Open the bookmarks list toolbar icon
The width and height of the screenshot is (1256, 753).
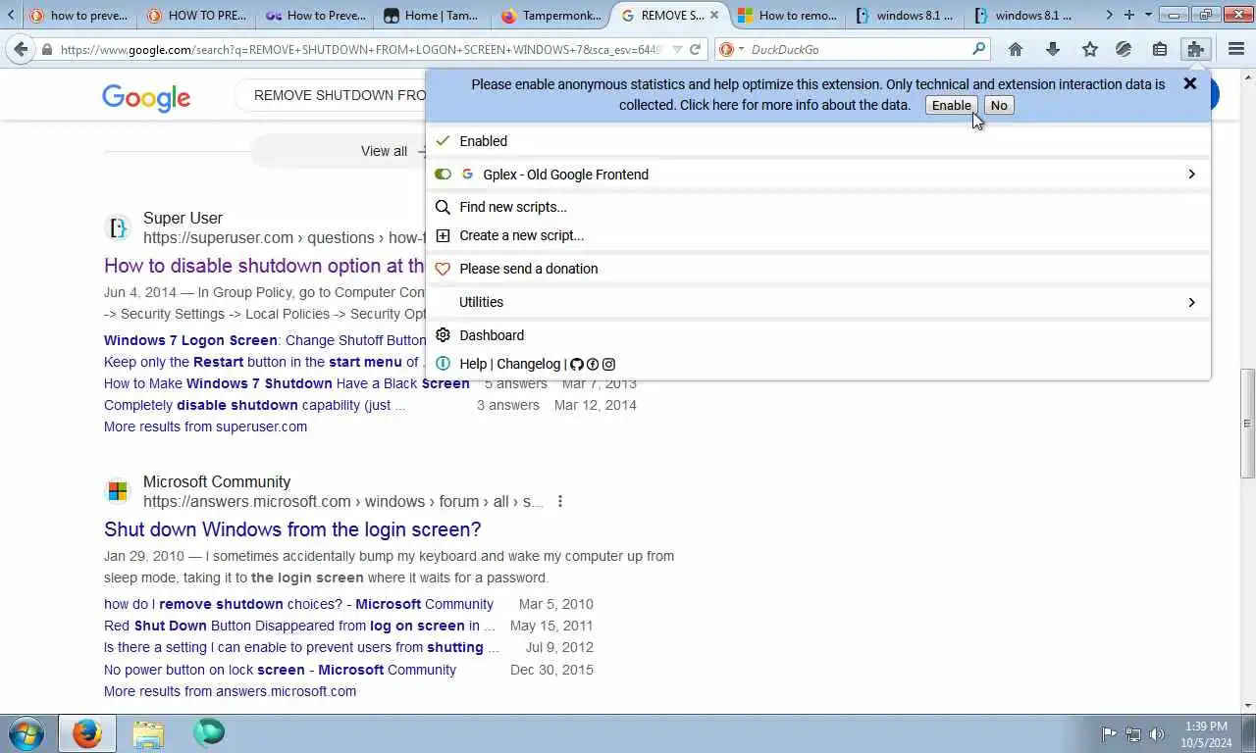pyautogui.click(x=1160, y=49)
